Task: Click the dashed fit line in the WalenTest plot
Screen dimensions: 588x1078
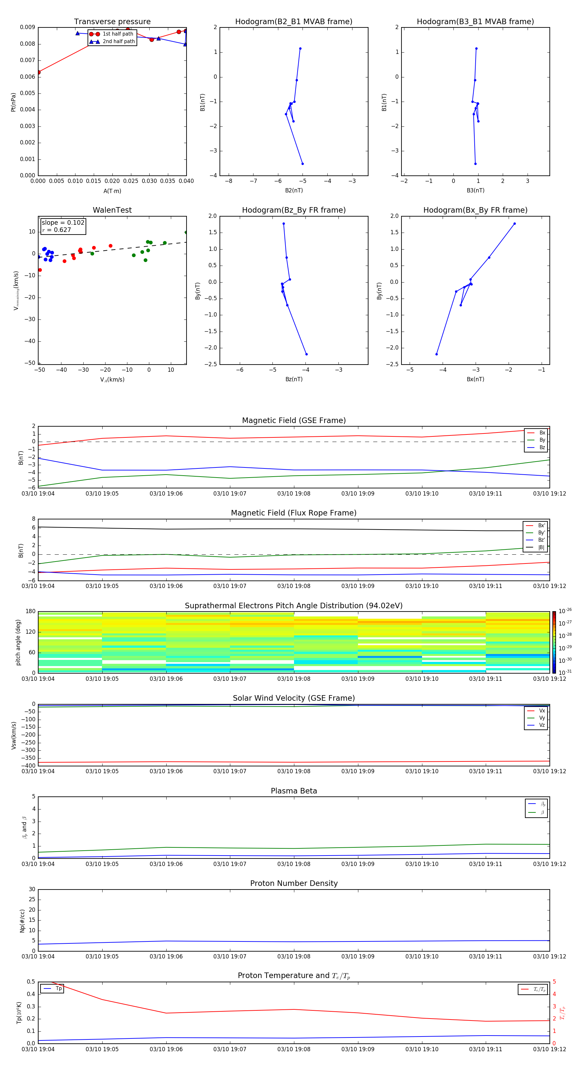Action: (112, 250)
